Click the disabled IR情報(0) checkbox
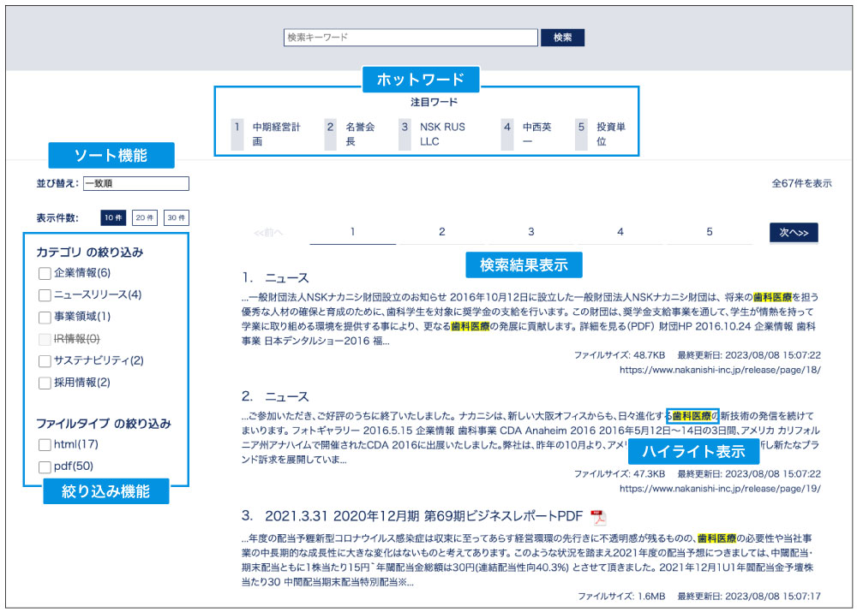This screenshot has width=857, height=612. tap(45, 339)
